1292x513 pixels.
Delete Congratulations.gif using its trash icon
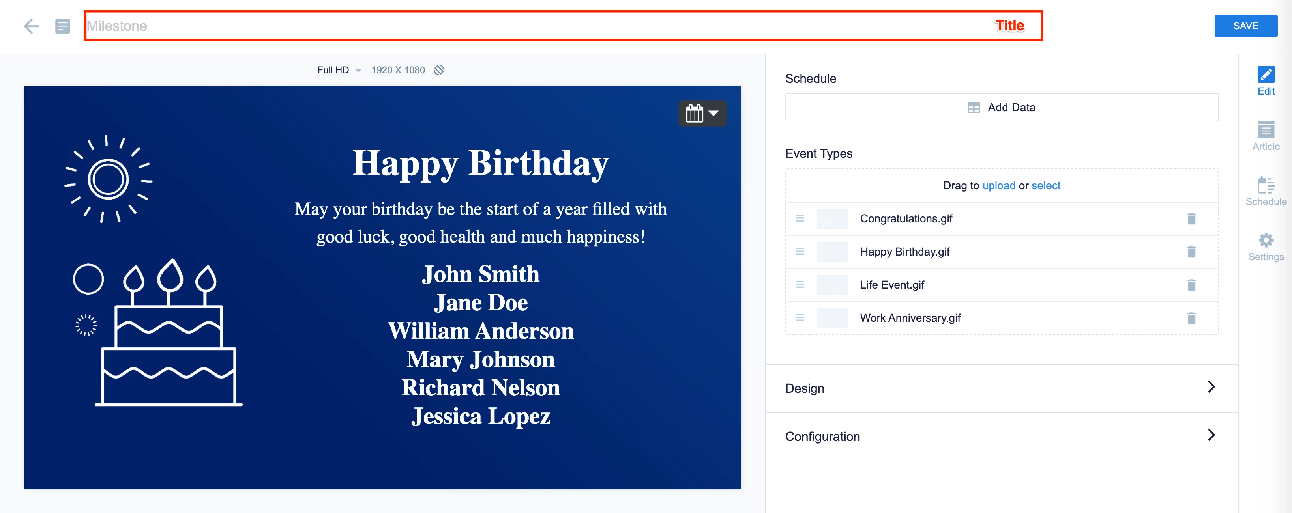(x=1191, y=219)
